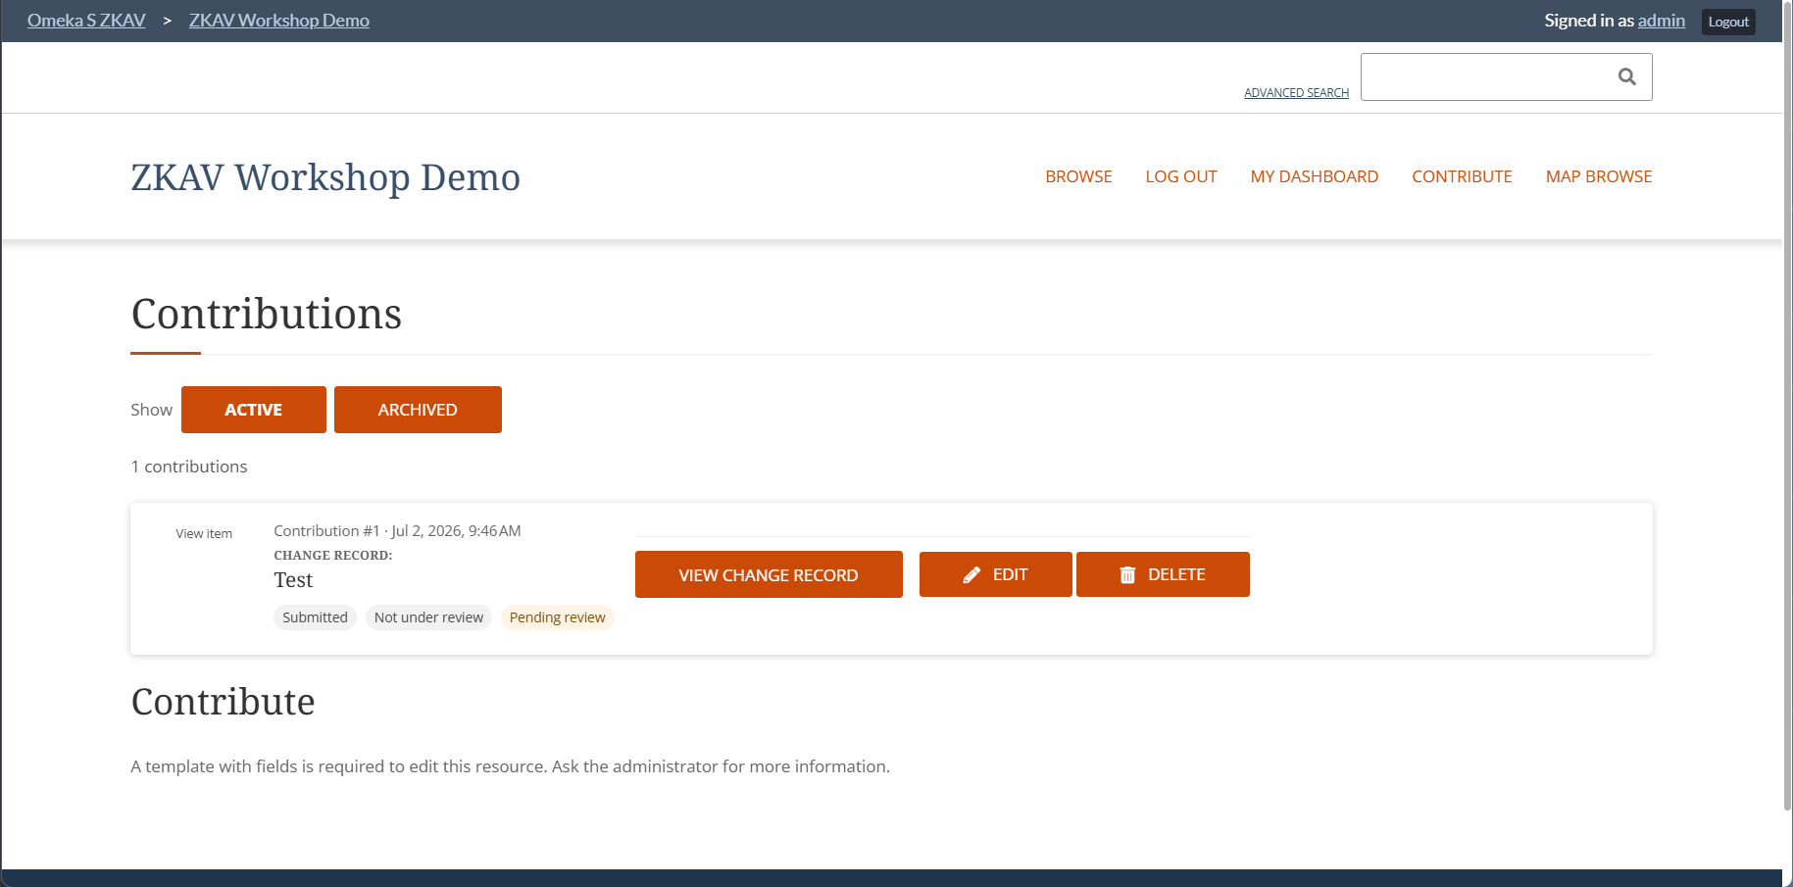Open the Contribute navigation item
Image resolution: width=1793 pixels, height=887 pixels.
pyautogui.click(x=1462, y=176)
